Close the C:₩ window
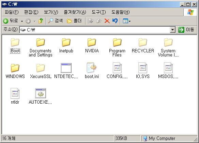Image resolution: width=199 pixels, height=143 pixels. tap(194, 4)
